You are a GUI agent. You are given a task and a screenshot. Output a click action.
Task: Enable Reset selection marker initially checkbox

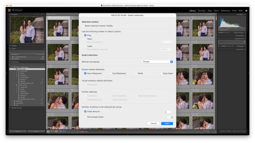click(83, 26)
